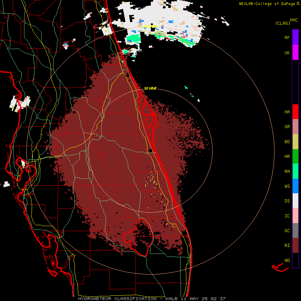The width and height of the screenshot is (301, 301).
Task: Select the GC gray legend swatch
Action: [x=295, y=230]
